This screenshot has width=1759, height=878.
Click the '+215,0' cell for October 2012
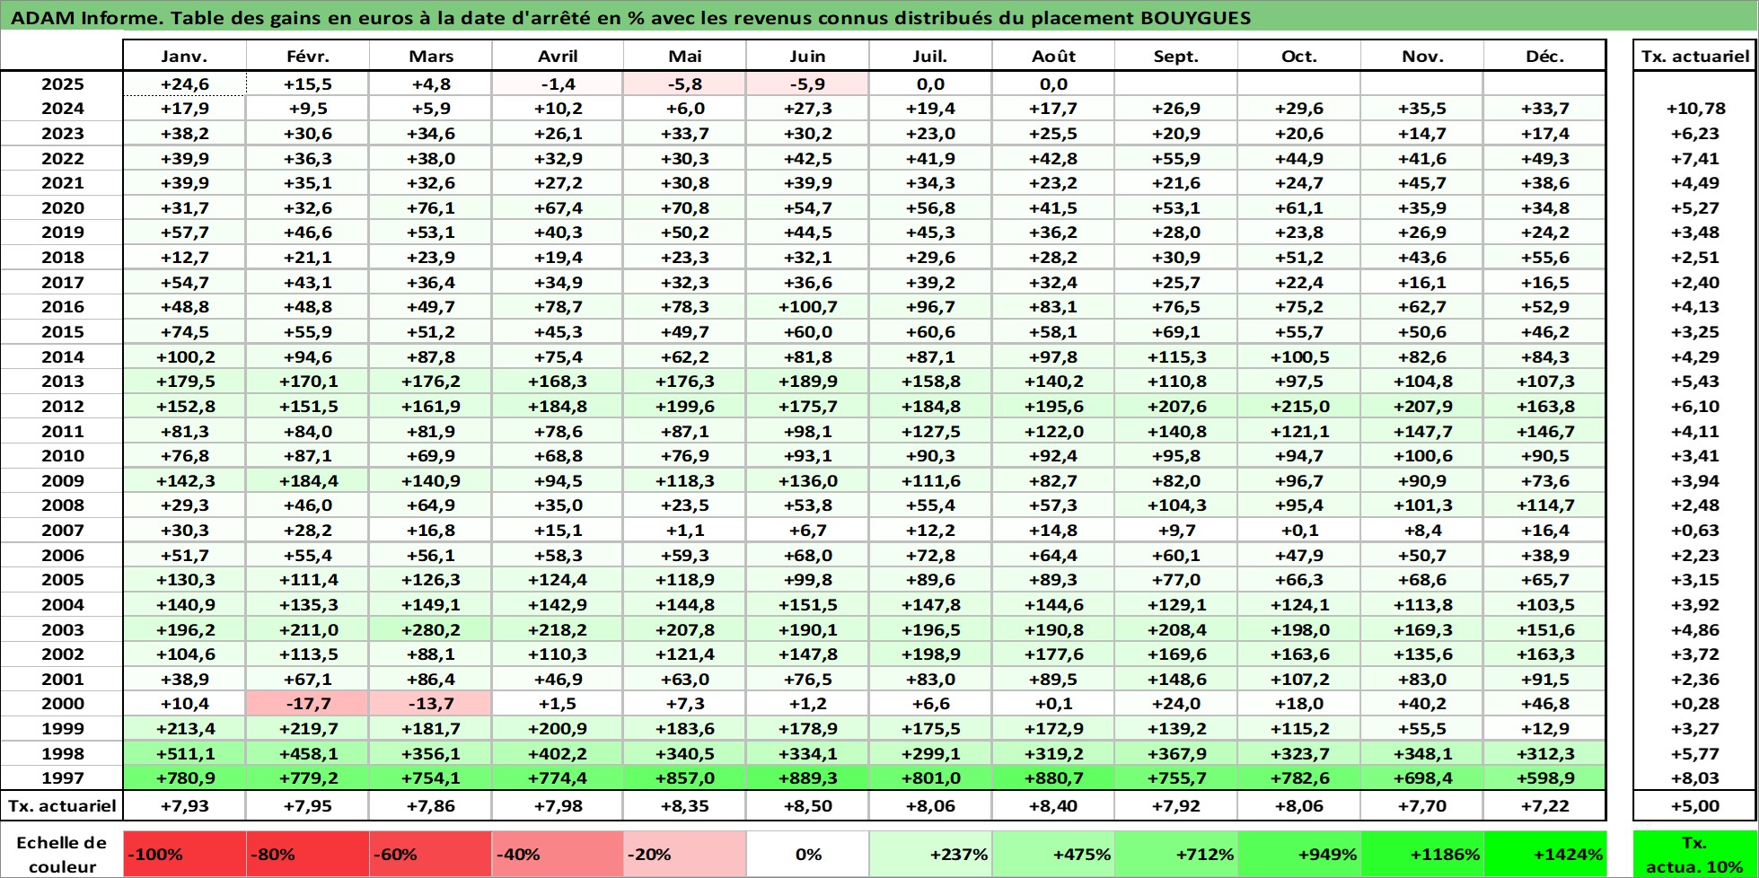click(1300, 407)
